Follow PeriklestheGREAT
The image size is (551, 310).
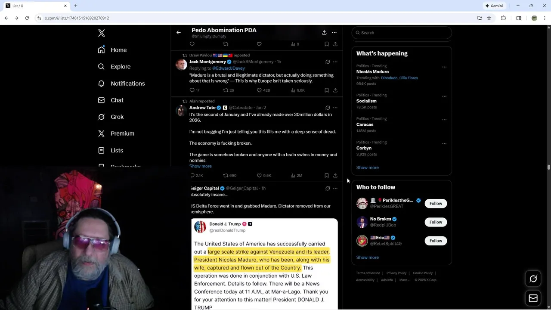436,204
